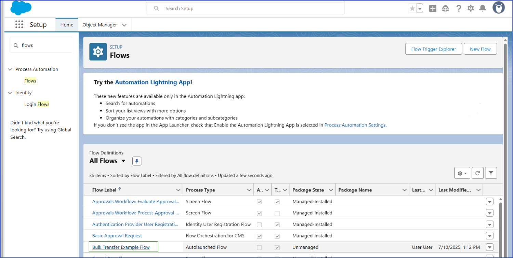Image resolution: width=513 pixels, height=258 pixels.
Task: Open the Global Actions plus icon
Action: (433, 9)
